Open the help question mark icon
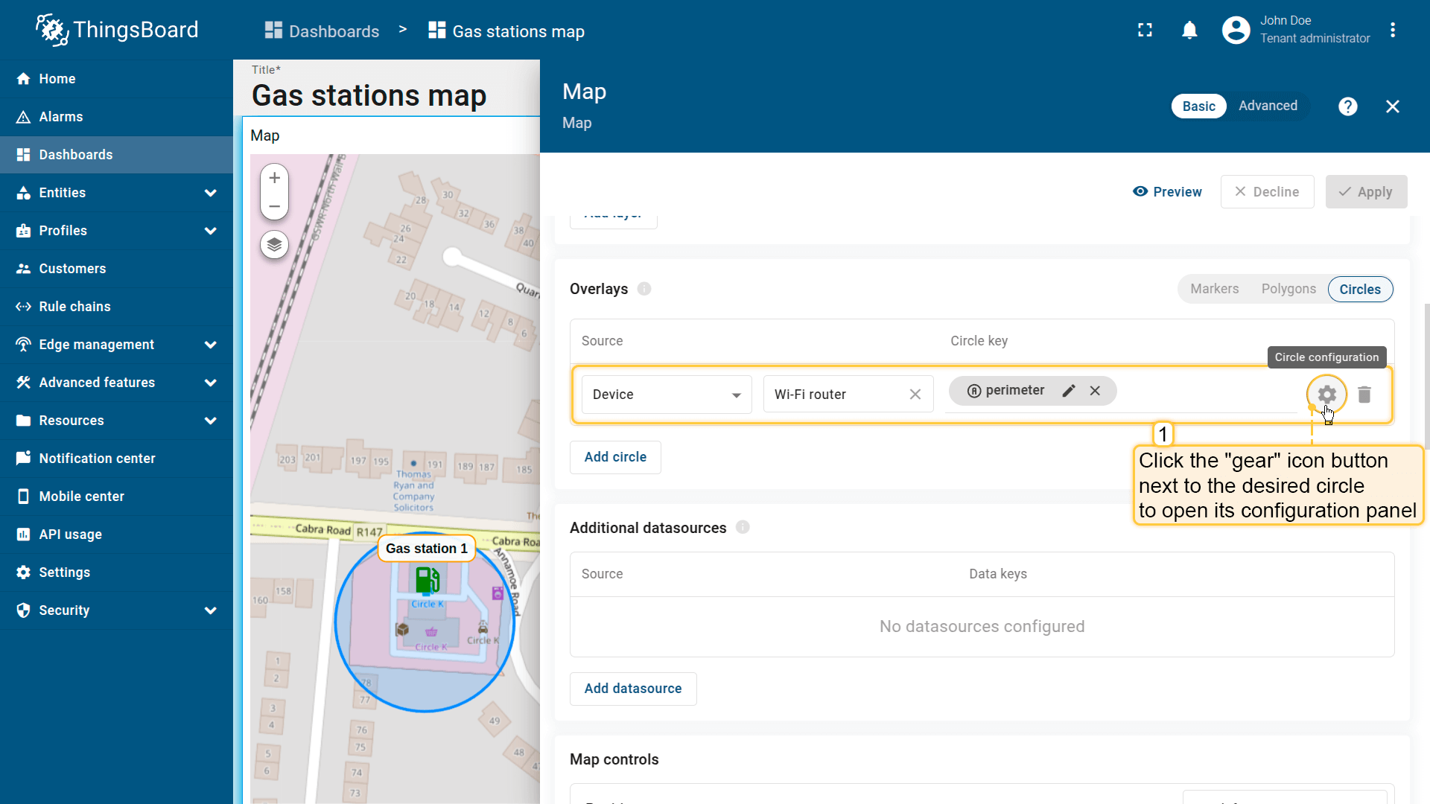Viewport: 1430px width, 804px height. [x=1347, y=106]
